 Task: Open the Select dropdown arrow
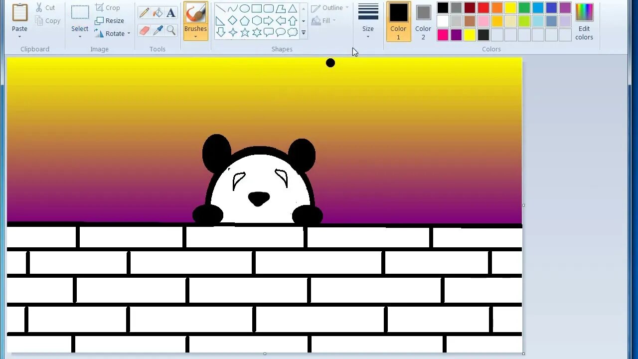click(80, 36)
